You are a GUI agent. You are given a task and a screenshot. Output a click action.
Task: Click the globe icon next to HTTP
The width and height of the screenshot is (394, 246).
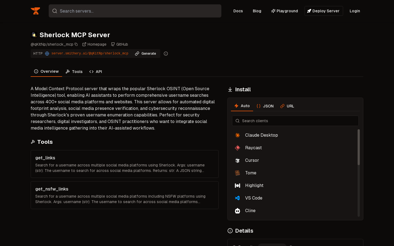pos(47,54)
